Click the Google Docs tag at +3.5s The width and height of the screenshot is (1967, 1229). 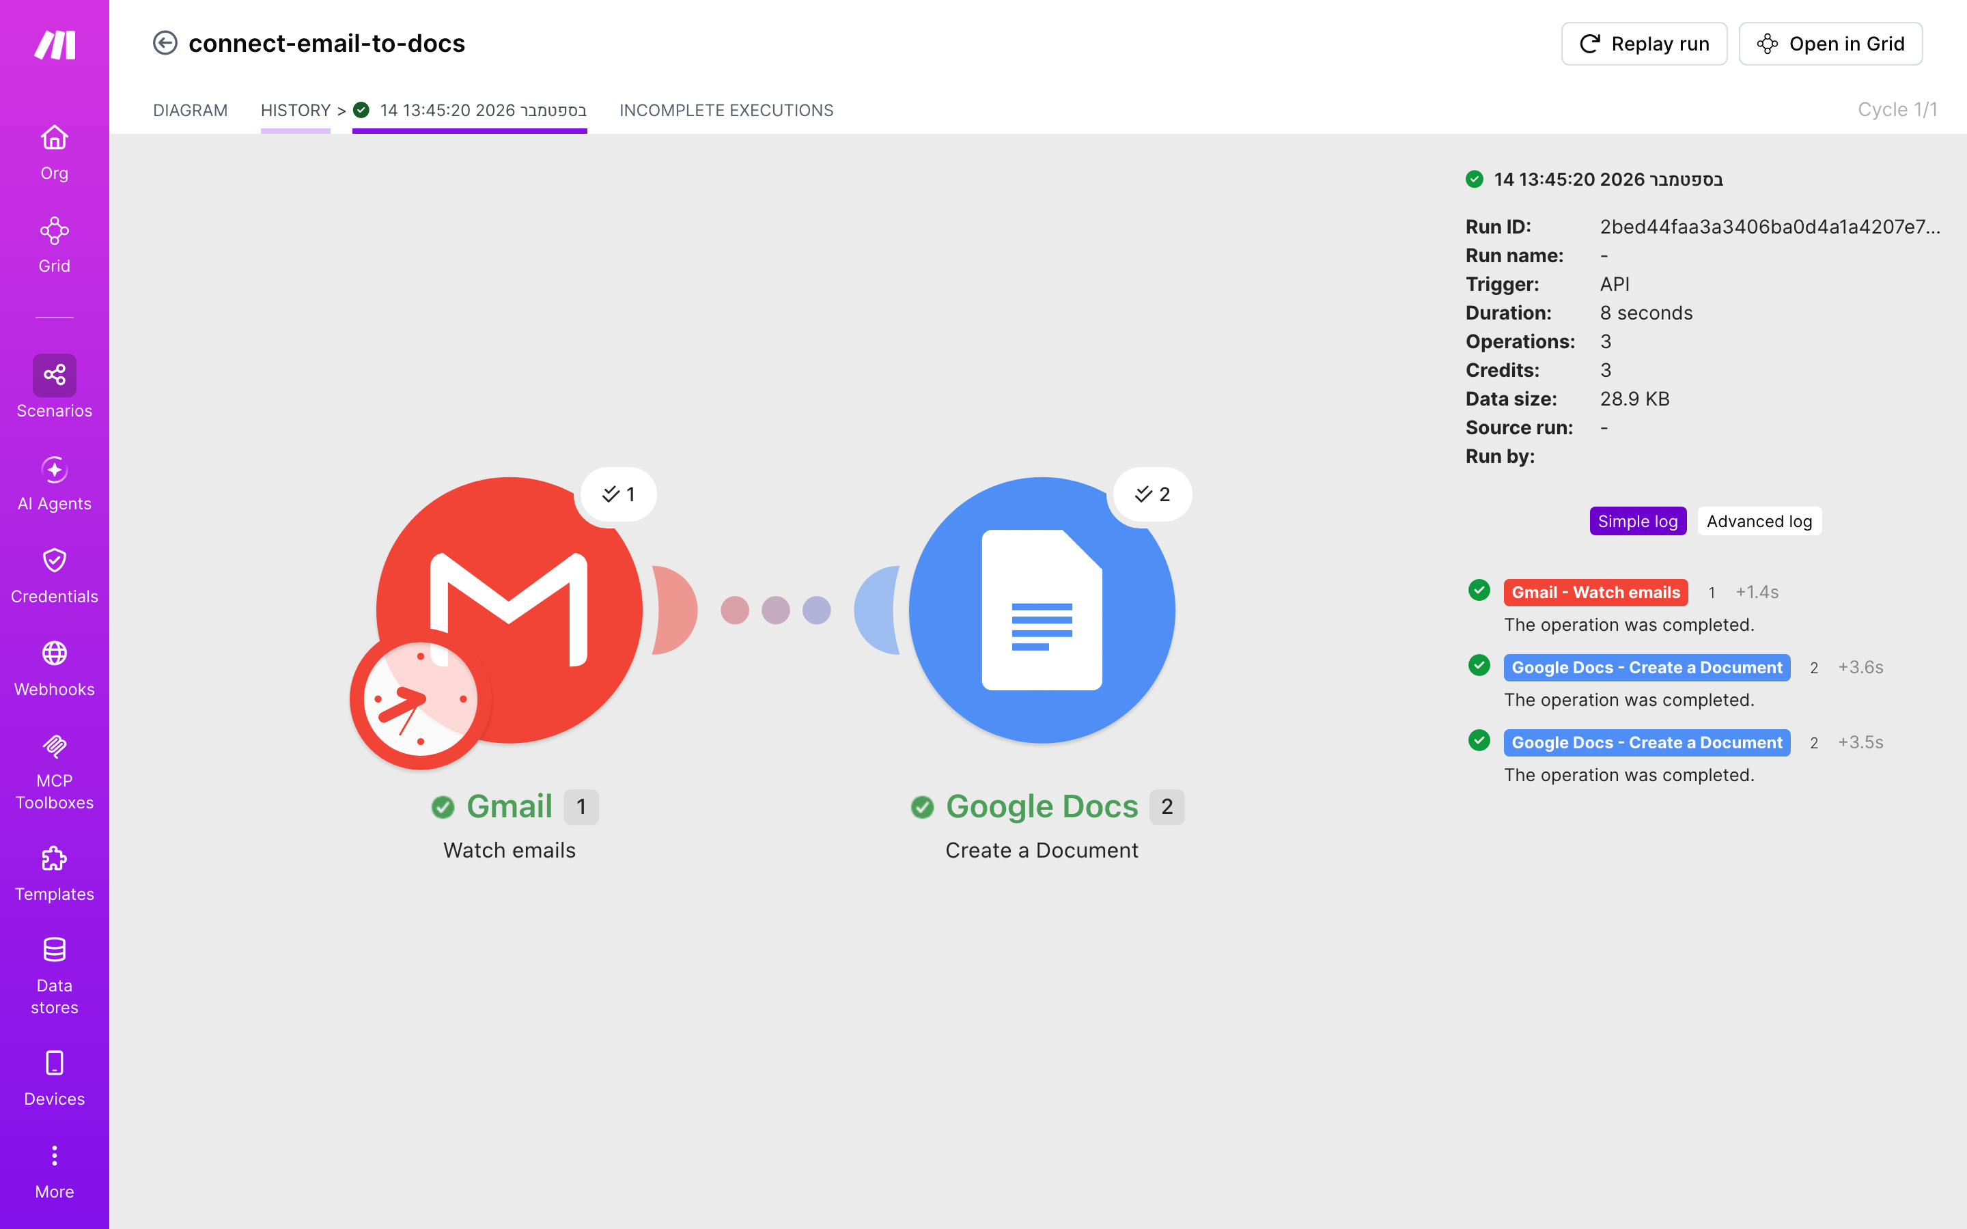(1647, 743)
